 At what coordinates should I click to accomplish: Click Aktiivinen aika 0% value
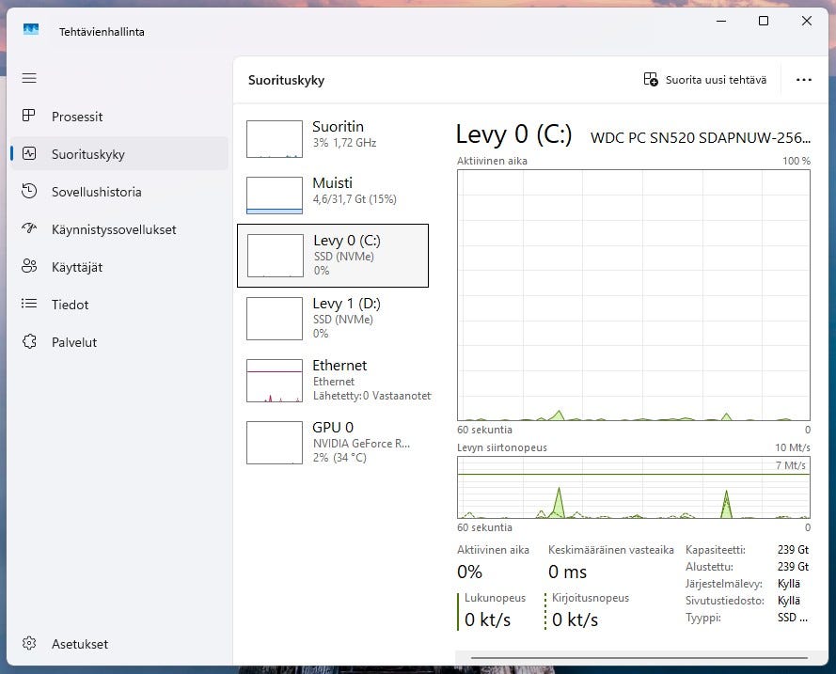pyautogui.click(x=469, y=572)
